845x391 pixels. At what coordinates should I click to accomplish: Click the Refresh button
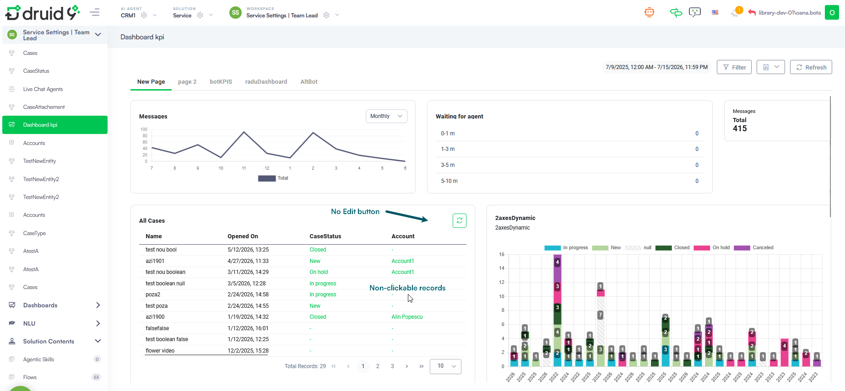pos(811,67)
